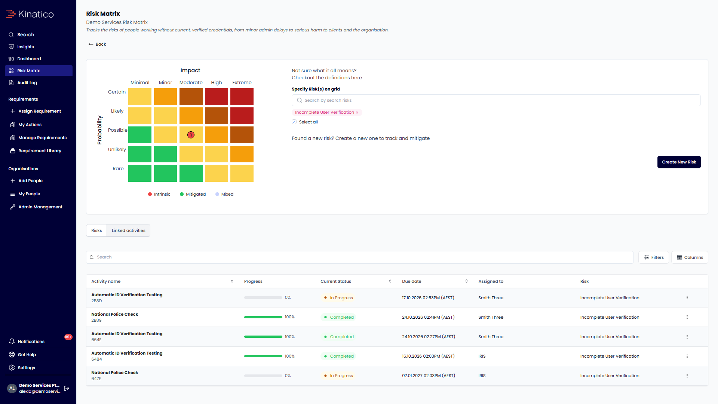Focus the activities table Search field
Image resolution: width=718 pixels, height=404 pixels.
pyautogui.click(x=359, y=257)
